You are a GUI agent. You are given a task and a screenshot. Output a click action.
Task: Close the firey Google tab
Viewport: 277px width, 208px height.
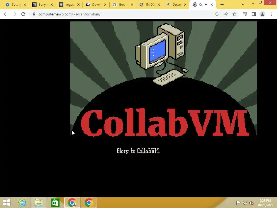click(x=132, y=5)
